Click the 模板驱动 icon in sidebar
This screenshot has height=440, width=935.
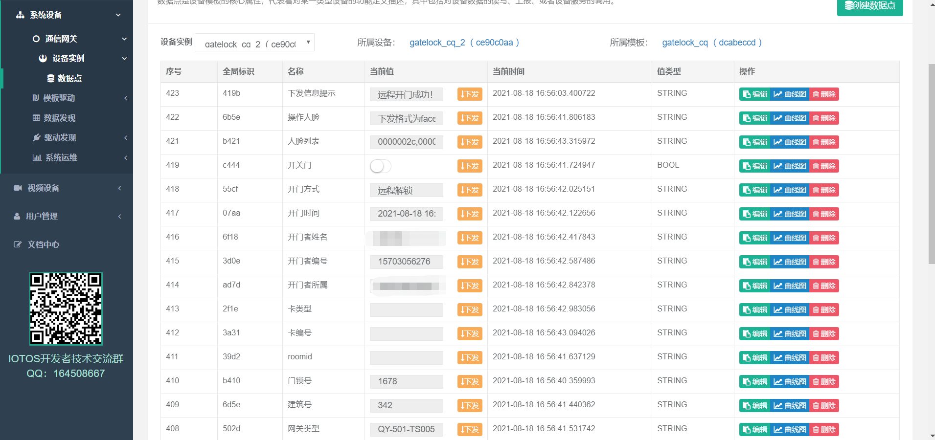[x=36, y=98]
